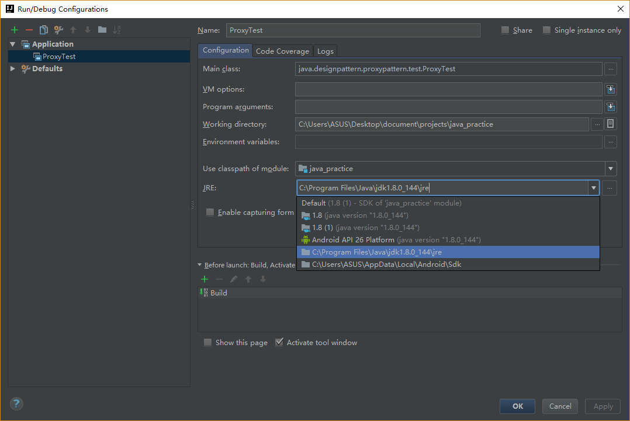This screenshot has height=421, width=630.
Task: Browse Main class with ellipsis button
Action: click(611, 69)
